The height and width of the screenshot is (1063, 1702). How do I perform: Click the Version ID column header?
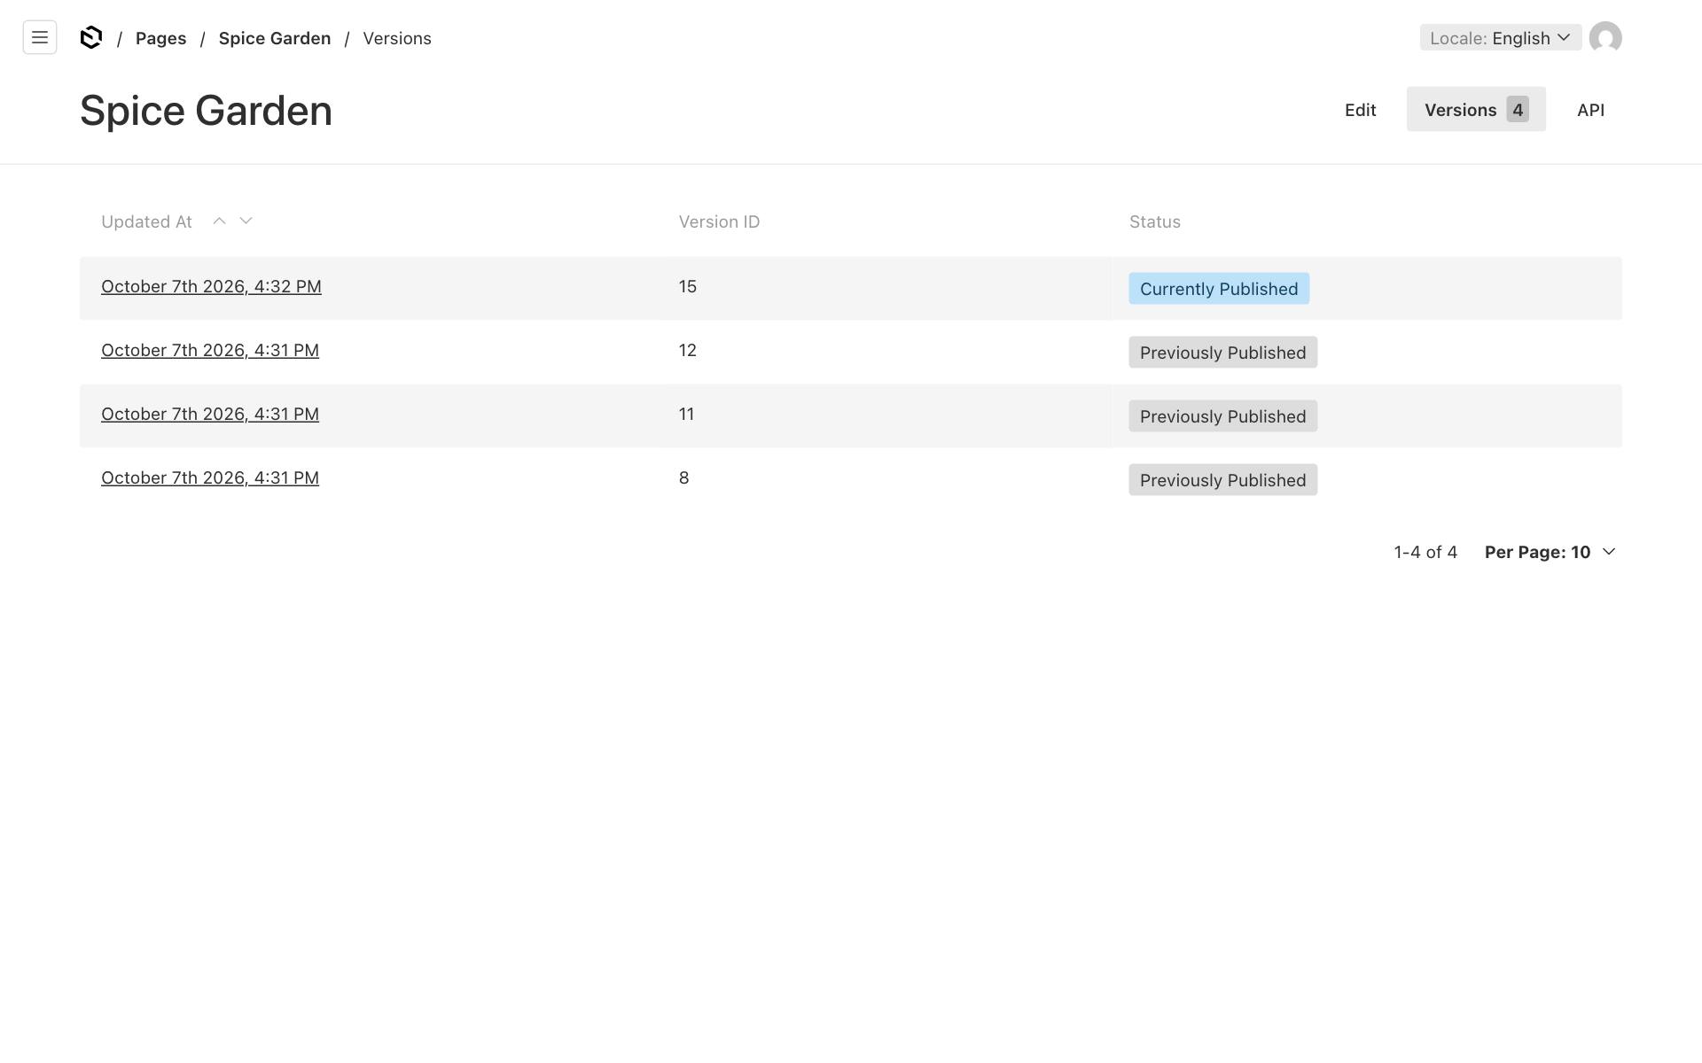[719, 221]
